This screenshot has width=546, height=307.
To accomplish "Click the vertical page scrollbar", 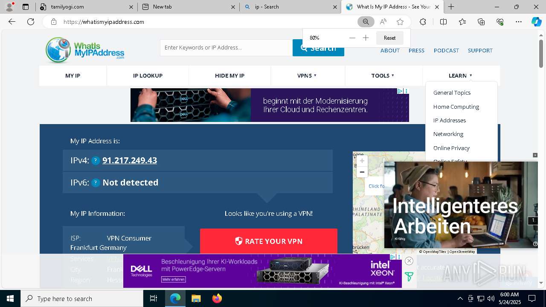I will pyautogui.click(x=541, y=53).
